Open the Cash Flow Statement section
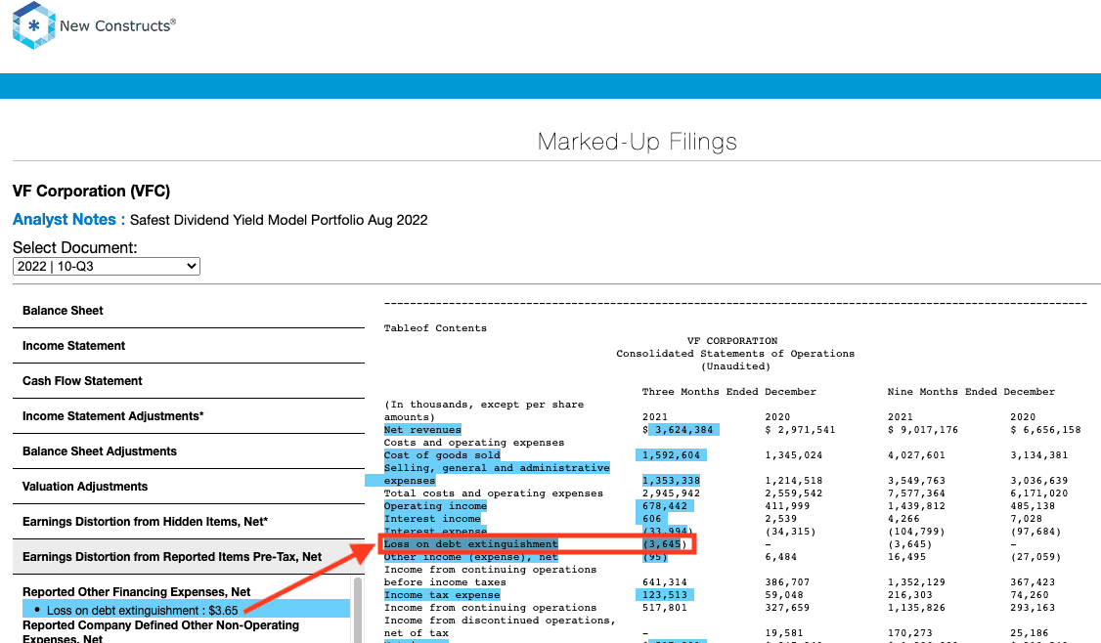 pos(188,380)
